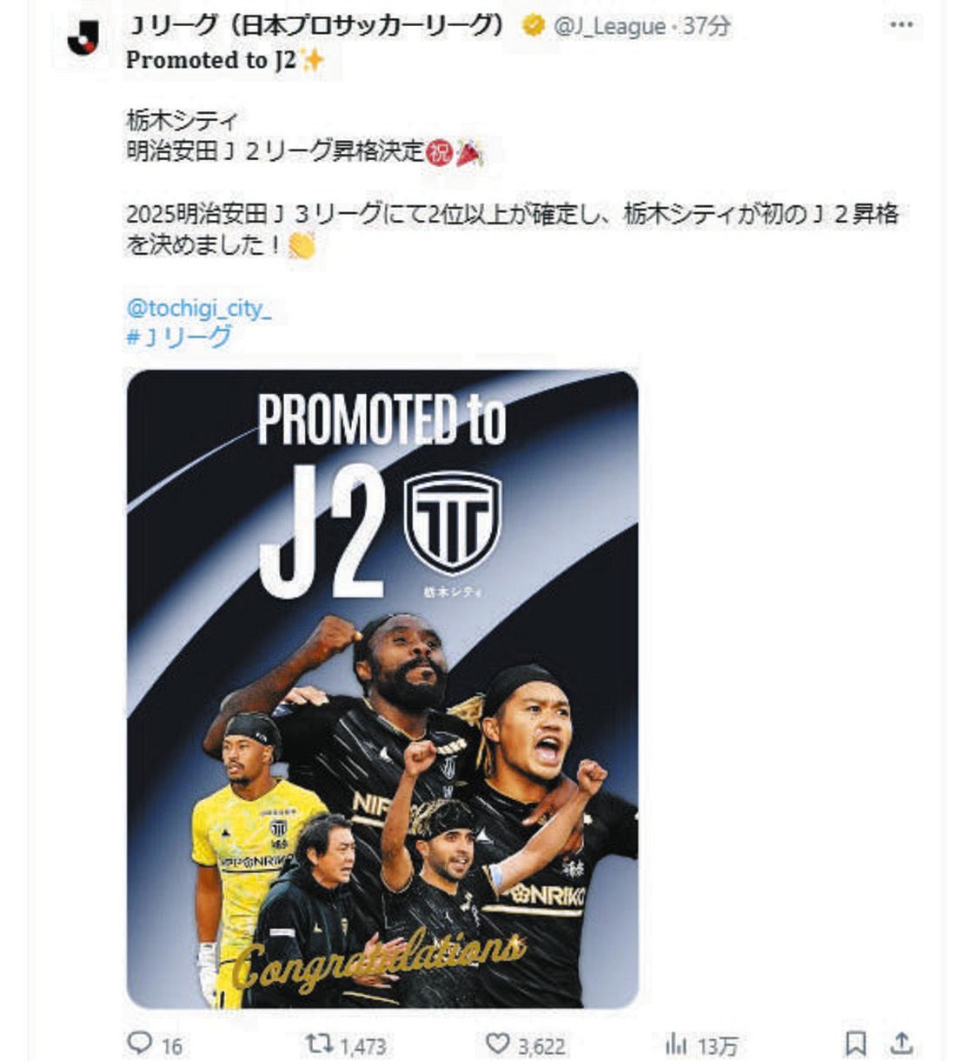Repost the tweet via retweet icon
The height and width of the screenshot is (1061, 969).
(319, 1043)
